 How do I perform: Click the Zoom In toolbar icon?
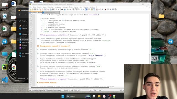(x=68, y=9)
